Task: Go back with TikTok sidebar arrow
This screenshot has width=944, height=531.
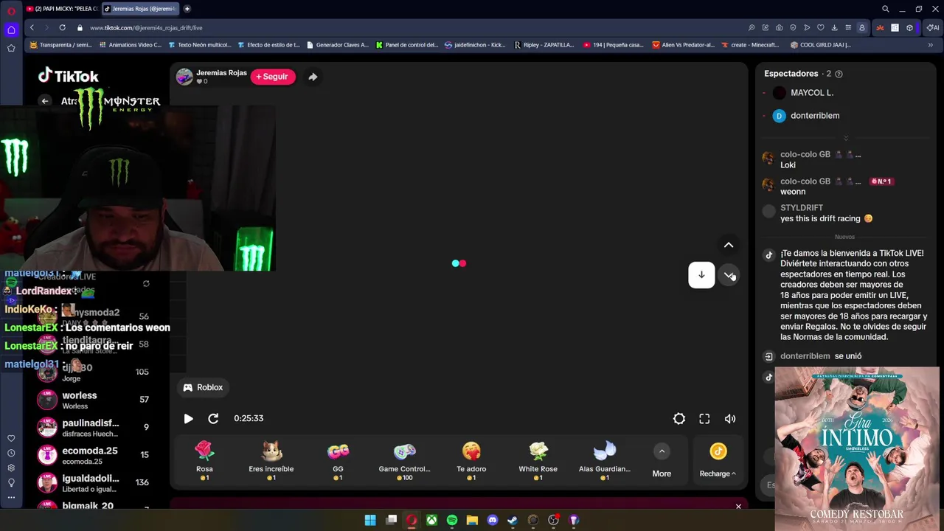Action: (x=45, y=101)
